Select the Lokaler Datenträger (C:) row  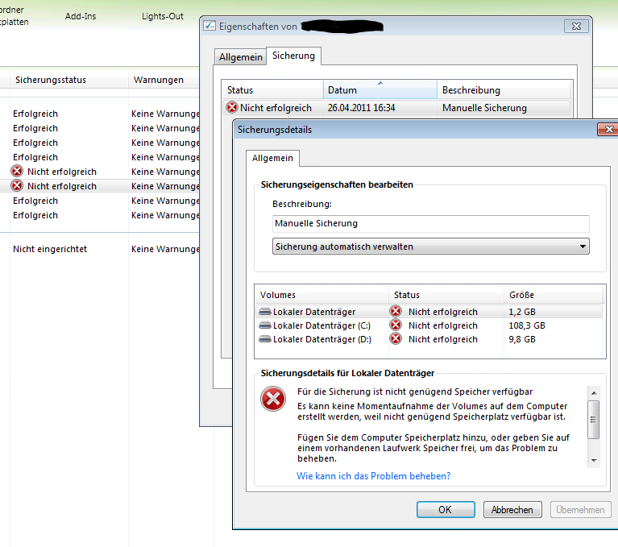[429, 325]
